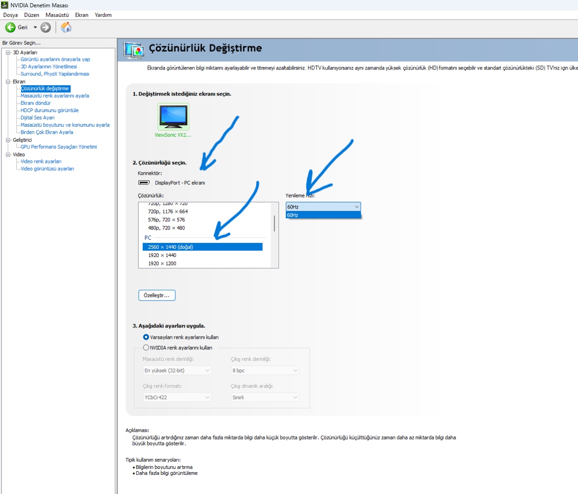This screenshot has height=494, width=578.
Task: Open the Düzen menu
Action: click(32, 15)
